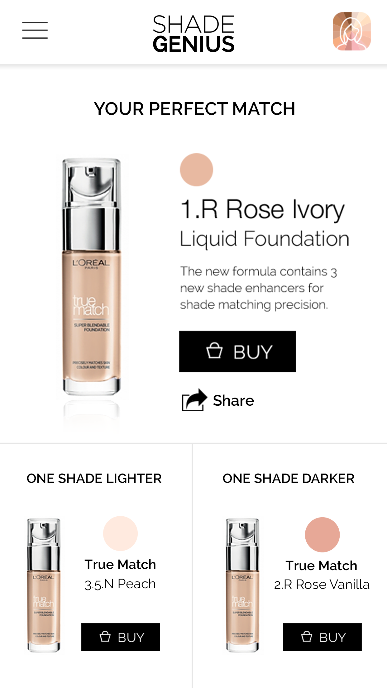387x688 pixels.
Task: Tap the face profile avatar icon
Action: tap(352, 31)
